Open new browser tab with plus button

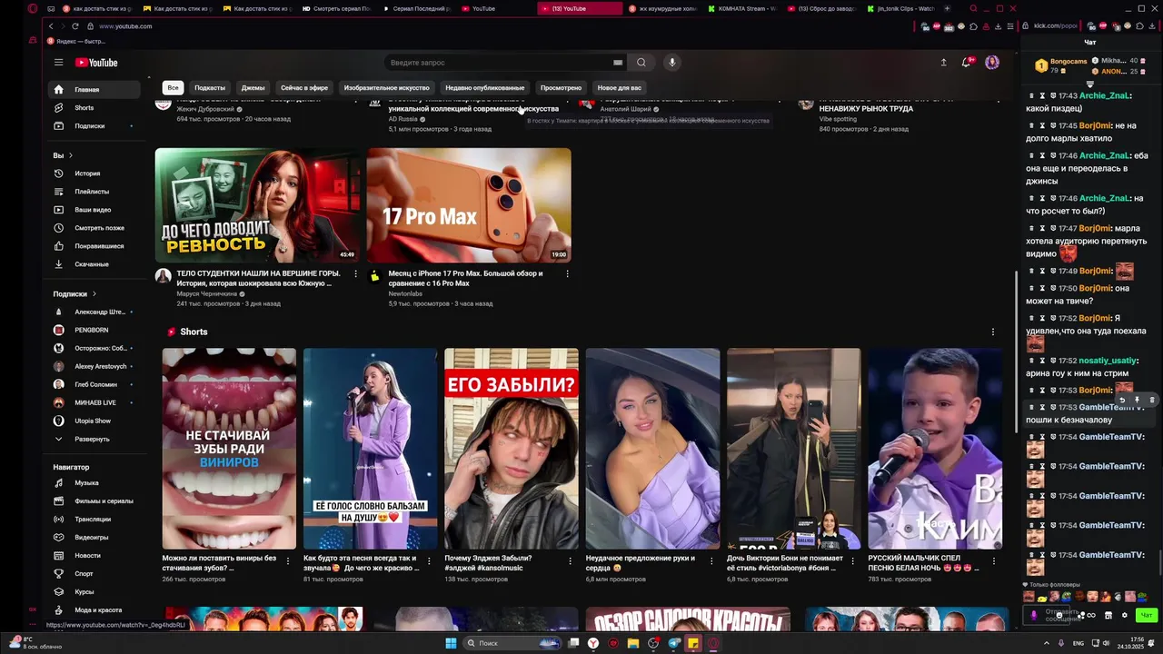pos(948,9)
